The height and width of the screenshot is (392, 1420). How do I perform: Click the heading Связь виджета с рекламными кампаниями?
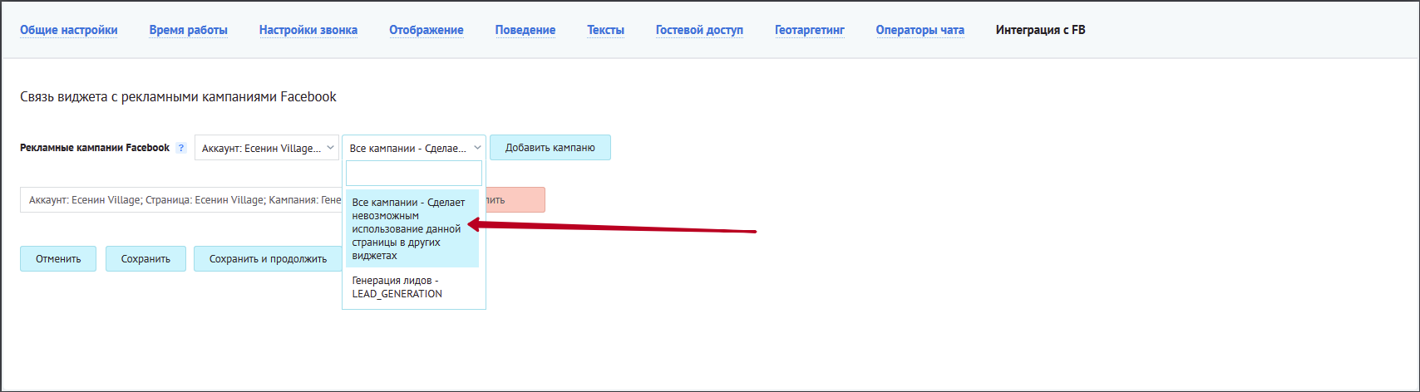click(x=178, y=96)
